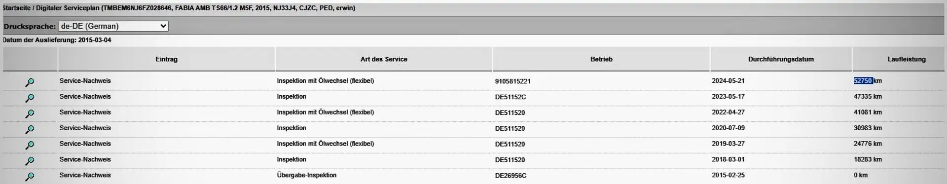Viewport: 947px width, 184px height.
Task: Click the Digitaler Serviceplan breadcrumb
Action: tap(68, 8)
